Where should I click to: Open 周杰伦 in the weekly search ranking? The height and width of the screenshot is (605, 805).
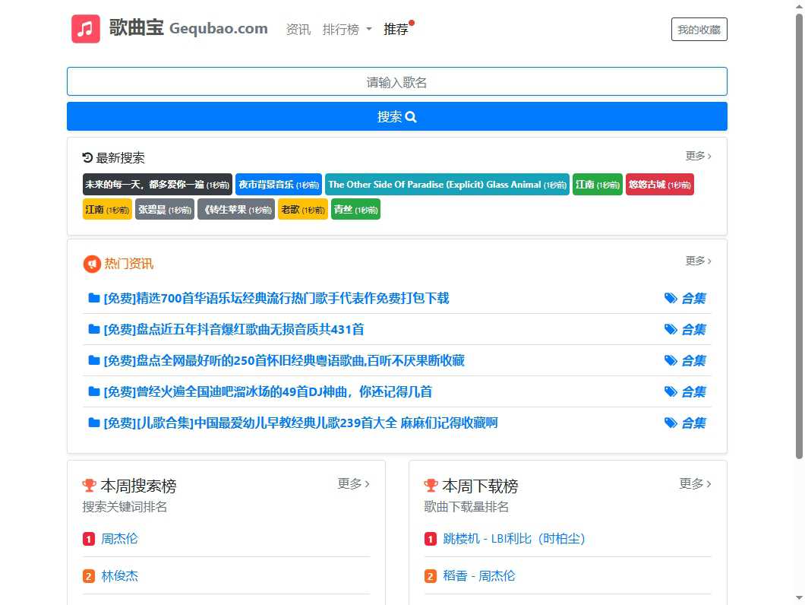tap(120, 539)
